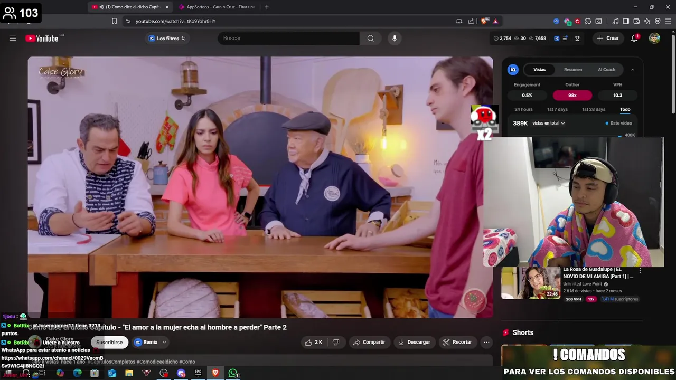
Task: Mute the YouTube tab via speaker icon
Action: 101,7
